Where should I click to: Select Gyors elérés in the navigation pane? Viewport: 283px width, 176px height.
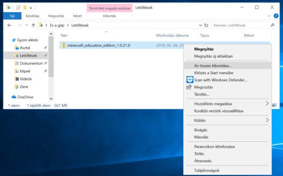point(27,40)
